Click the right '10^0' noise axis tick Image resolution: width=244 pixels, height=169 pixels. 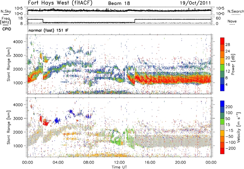pos(220,14)
